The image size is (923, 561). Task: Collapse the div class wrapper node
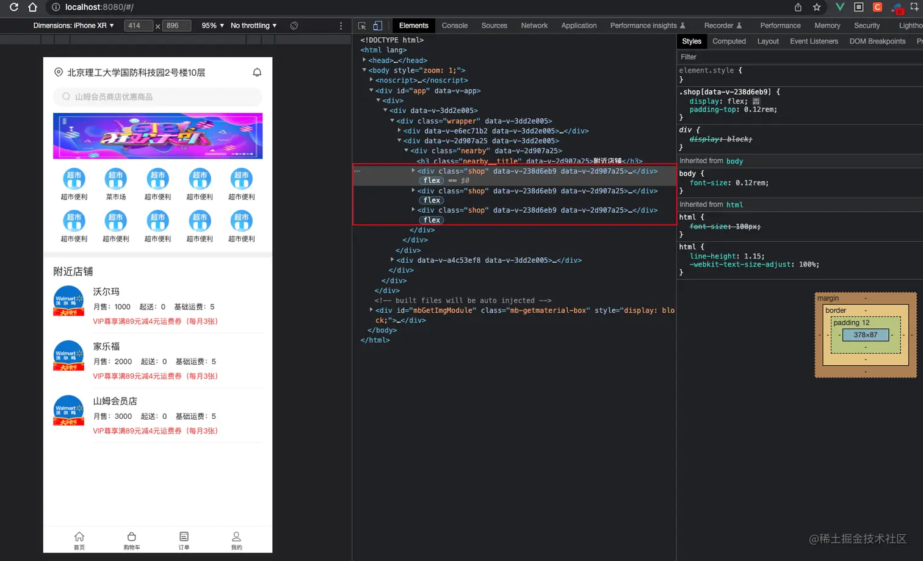tap(393, 120)
